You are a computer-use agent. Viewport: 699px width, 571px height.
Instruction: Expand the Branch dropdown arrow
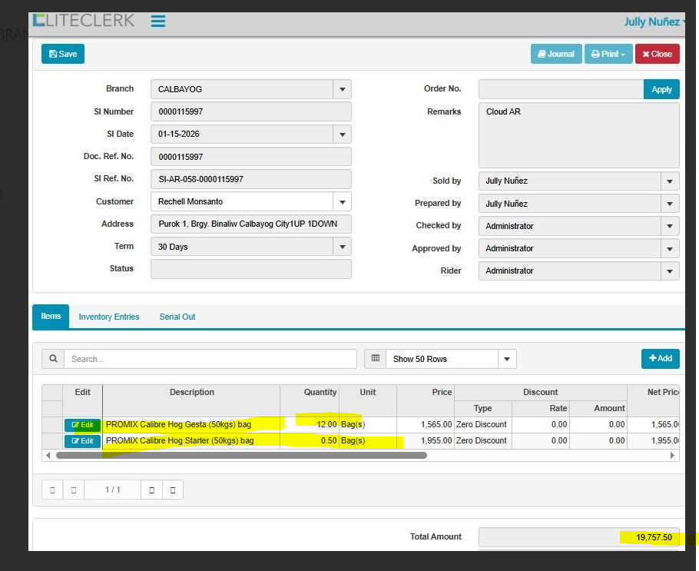(342, 89)
